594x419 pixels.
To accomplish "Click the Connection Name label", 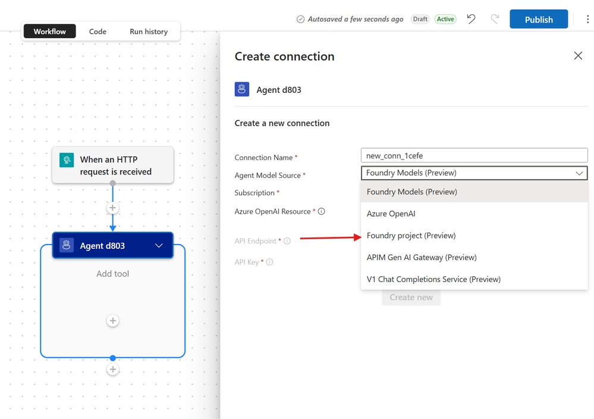I will 263,157.
